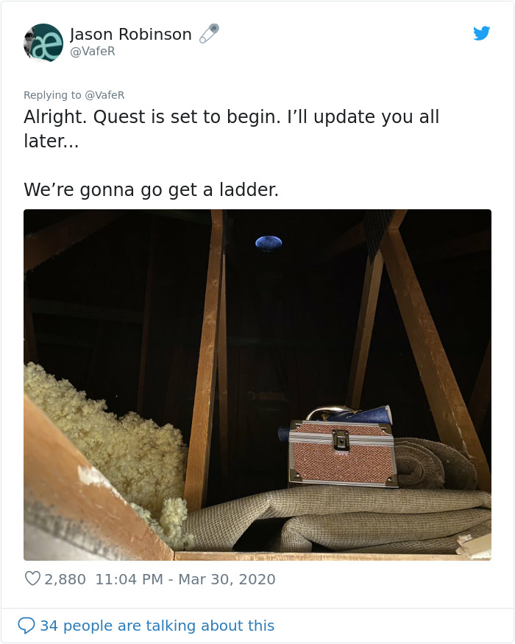The image size is (515, 644).
Task: Click the metal latch on the pink box
Action: 341,441
